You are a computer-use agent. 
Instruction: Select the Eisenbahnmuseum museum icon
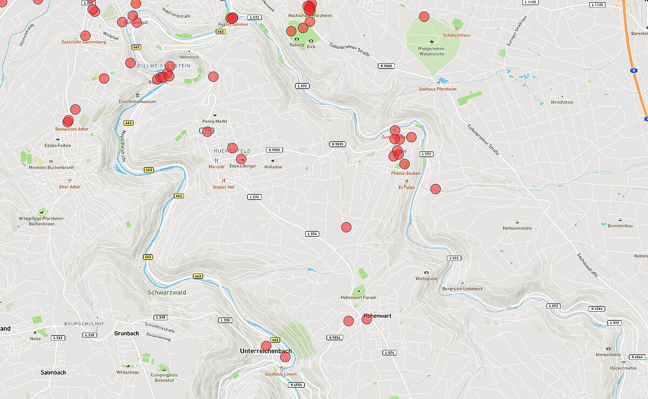click(138, 95)
